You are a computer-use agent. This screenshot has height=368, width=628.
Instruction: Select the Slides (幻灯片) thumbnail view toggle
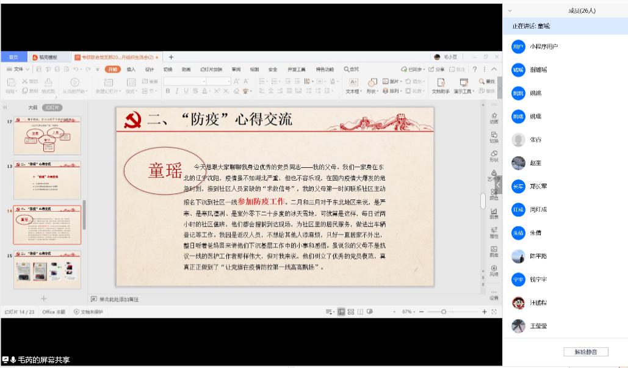(x=52, y=107)
